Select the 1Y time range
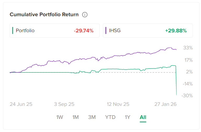This screenshot has height=132, width=201. [x=127, y=117]
